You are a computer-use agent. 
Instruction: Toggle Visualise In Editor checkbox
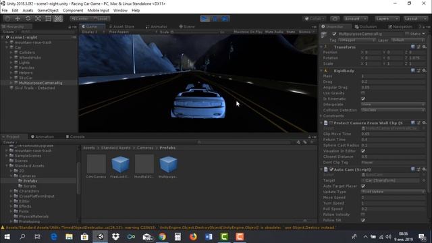pos(363,151)
